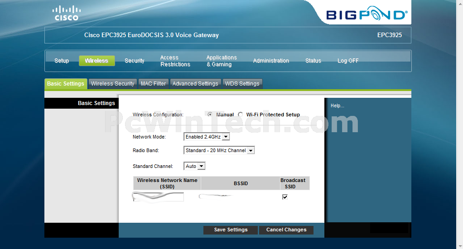Select the Wi-Fi Protected Setup radio button
Screen dimensions: 463x249
pyautogui.click(x=241, y=115)
